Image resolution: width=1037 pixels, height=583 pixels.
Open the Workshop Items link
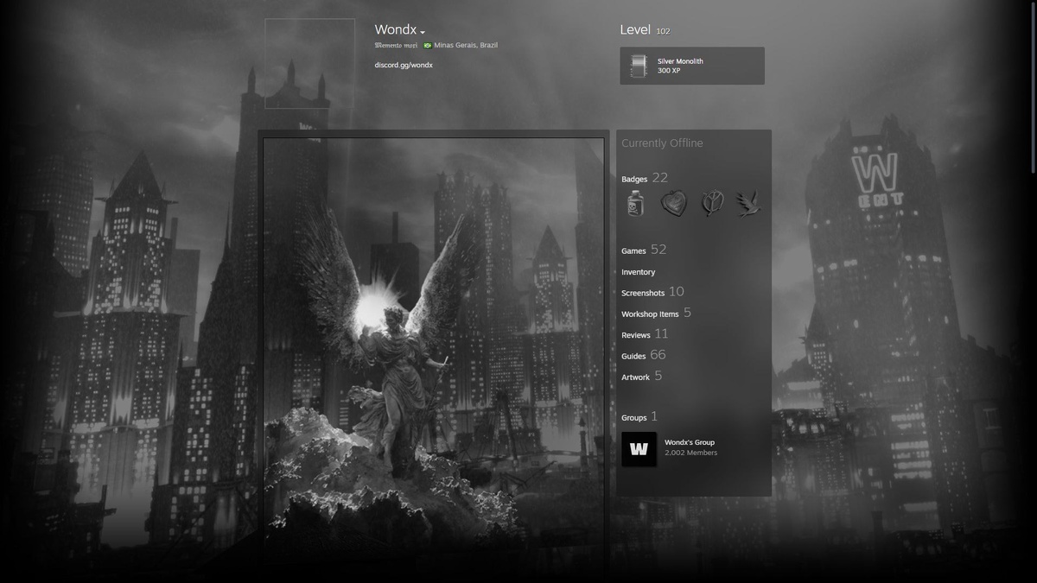pos(656,314)
